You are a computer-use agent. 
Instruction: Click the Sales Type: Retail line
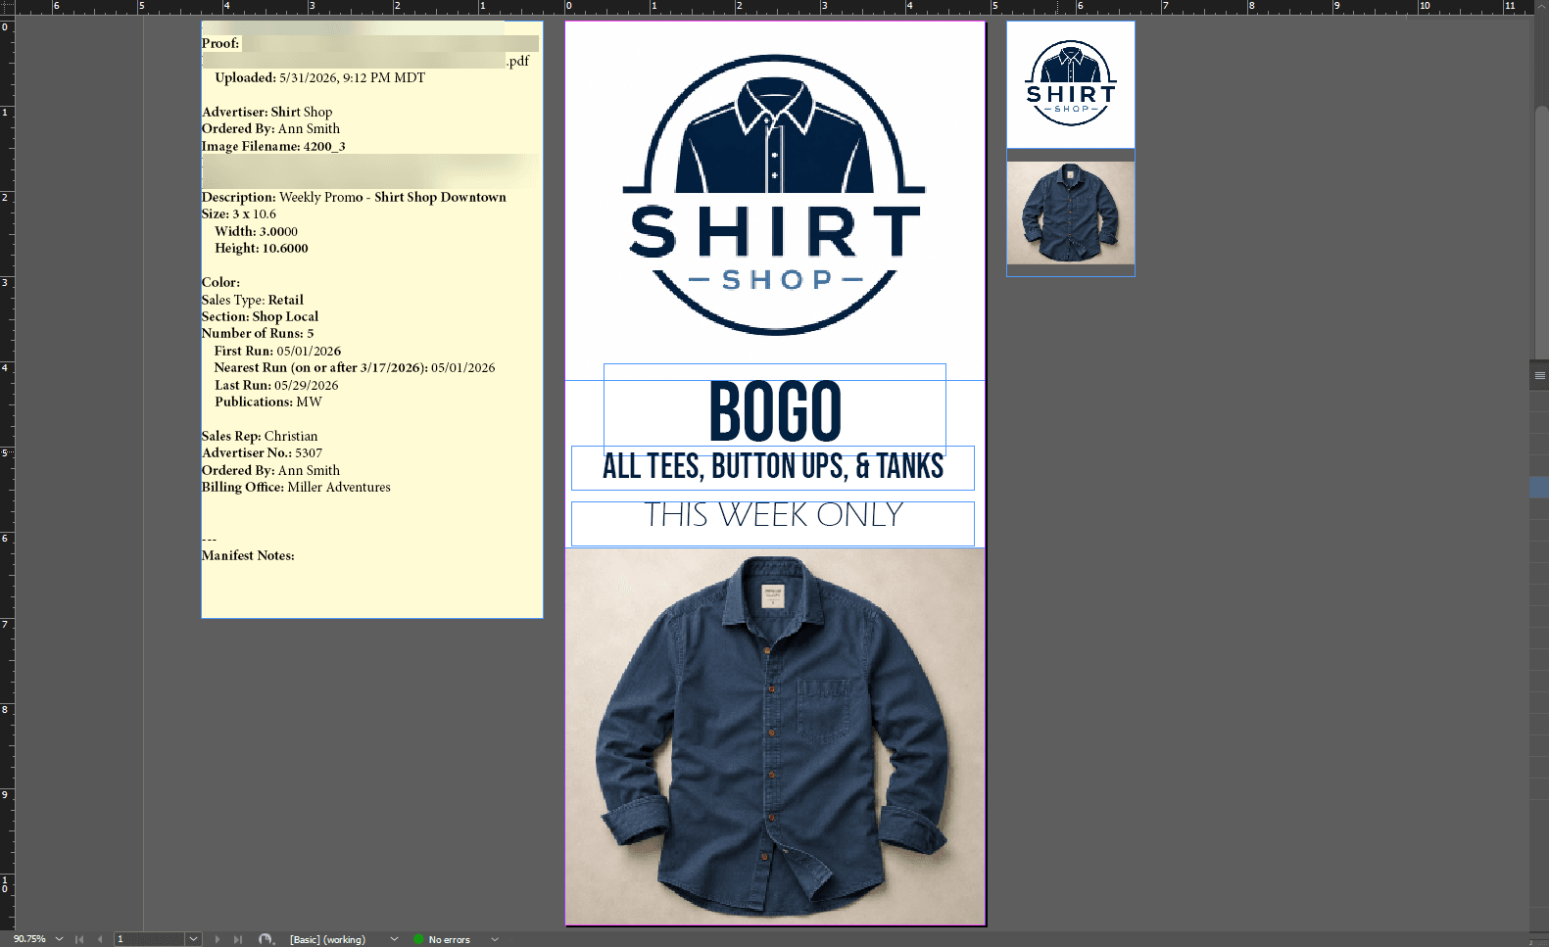pyautogui.click(x=253, y=300)
